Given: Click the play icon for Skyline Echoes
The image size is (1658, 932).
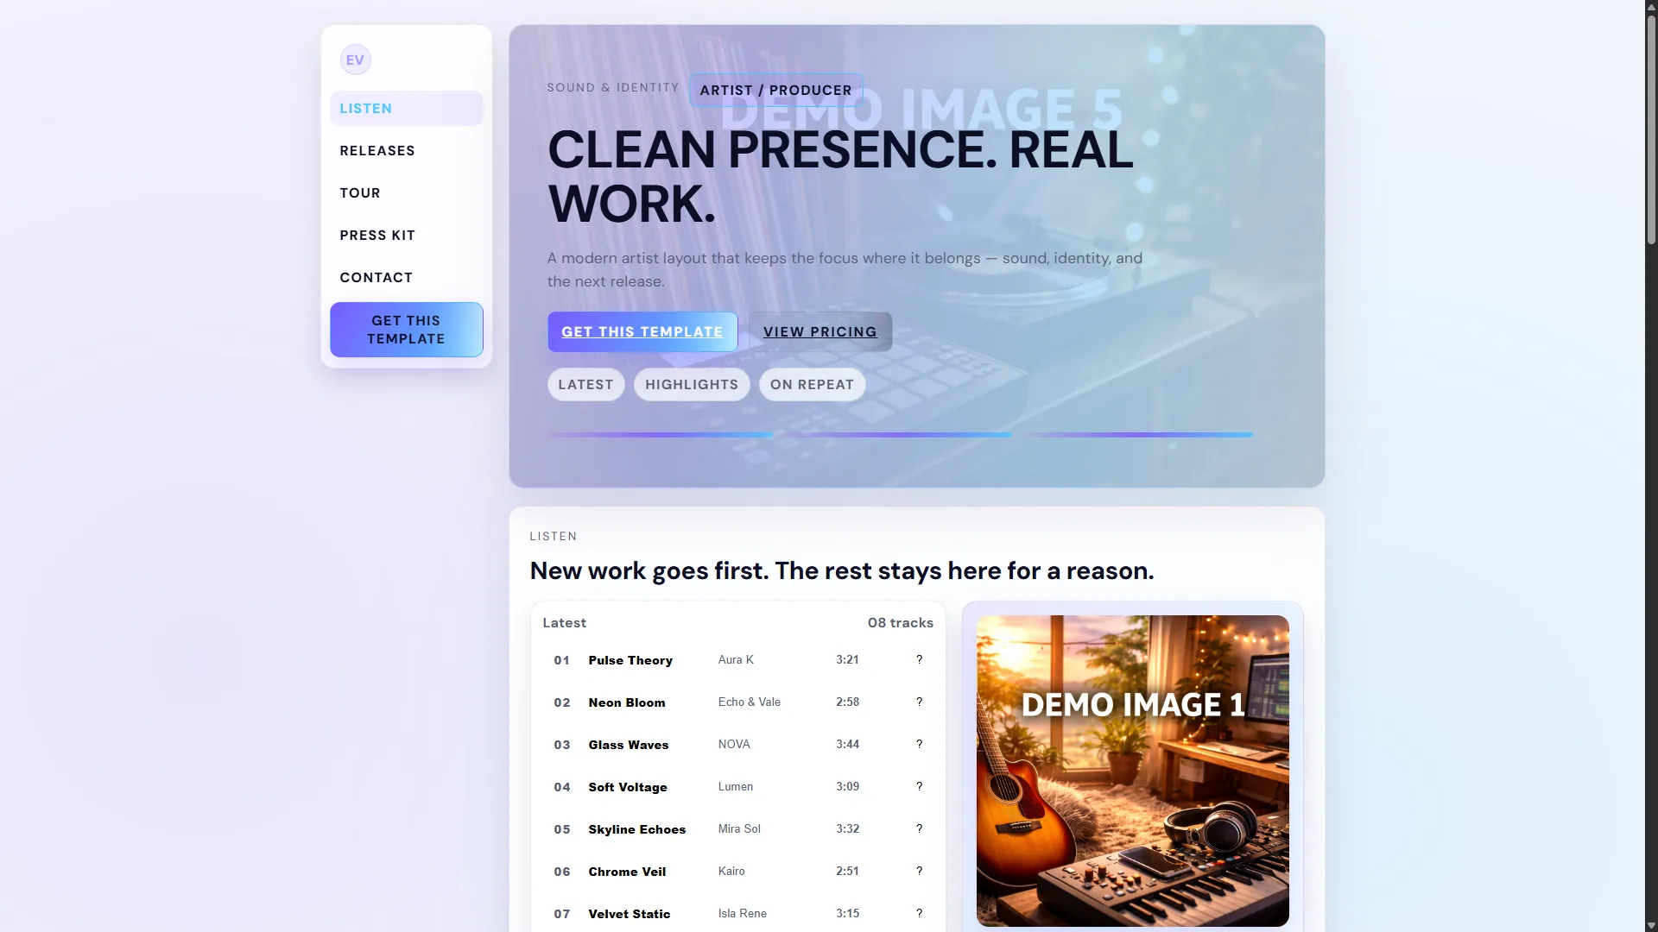Looking at the screenshot, I should coord(919,829).
